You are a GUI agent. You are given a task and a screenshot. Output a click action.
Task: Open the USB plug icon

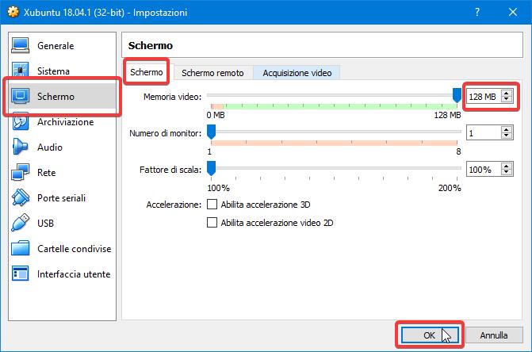coord(21,223)
